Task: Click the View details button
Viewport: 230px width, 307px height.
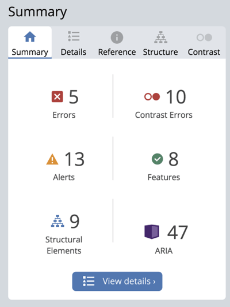Action: click(x=117, y=282)
